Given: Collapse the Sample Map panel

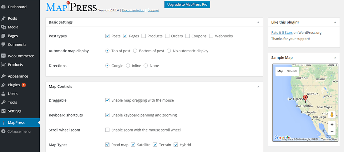Looking at the screenshot, I should (x=335, y=58).
